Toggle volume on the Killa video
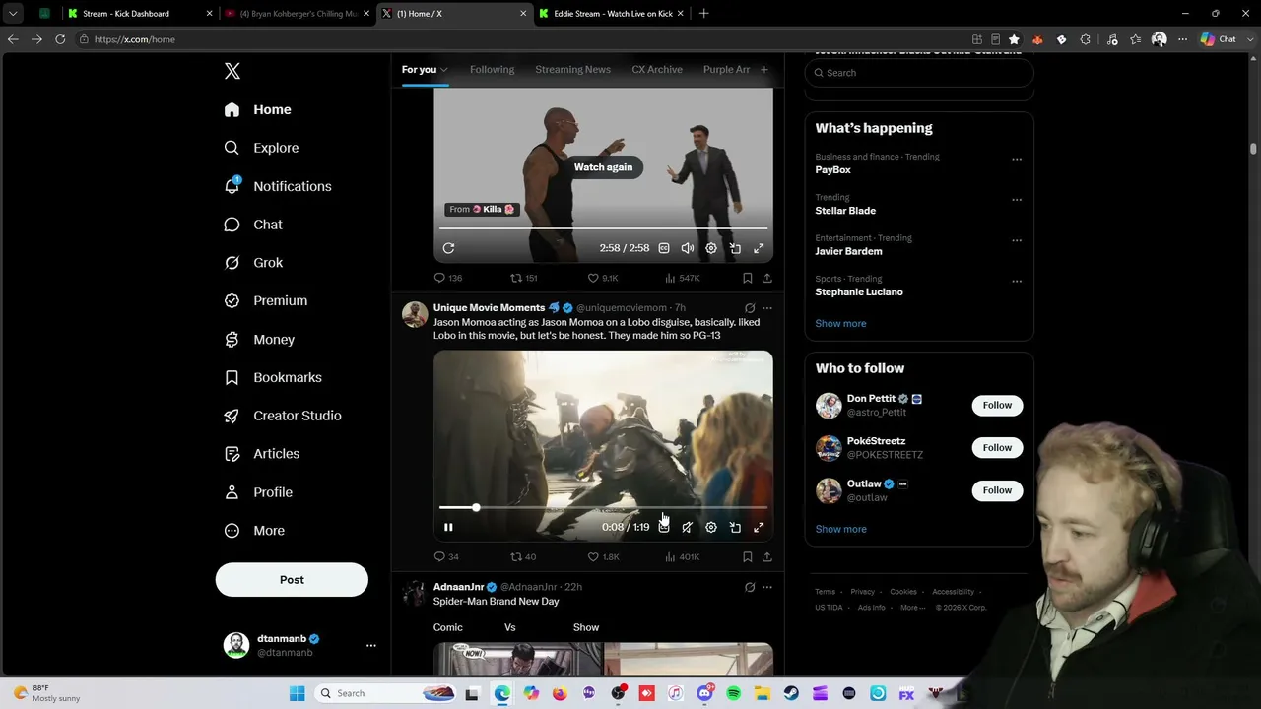This screenshot has width=1261, height=709. [688, 248]
